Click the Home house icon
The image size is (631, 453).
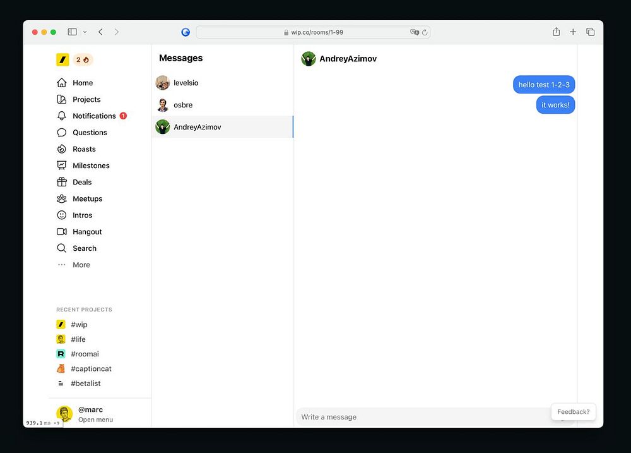pyautogui.click(x=62, y=83)
